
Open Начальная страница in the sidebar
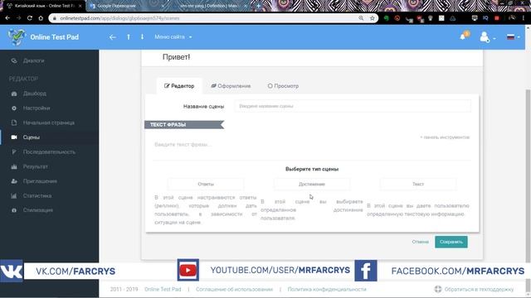[50, 123]
